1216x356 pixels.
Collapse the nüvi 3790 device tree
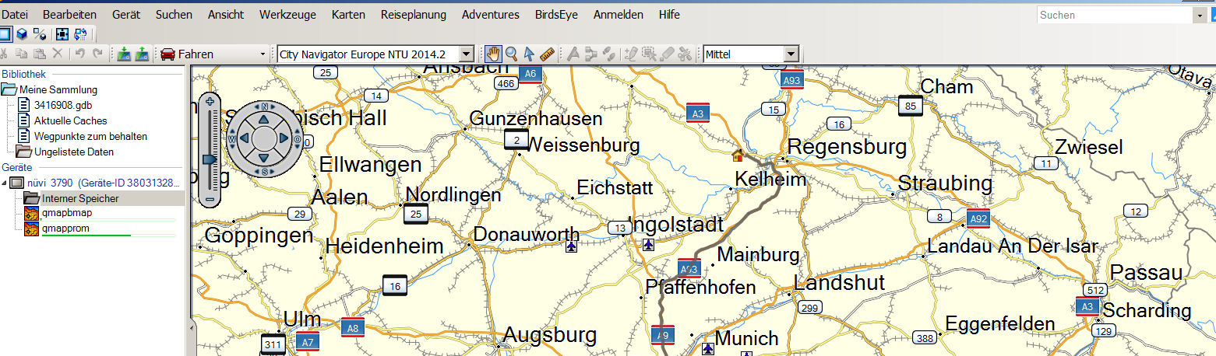5,183
